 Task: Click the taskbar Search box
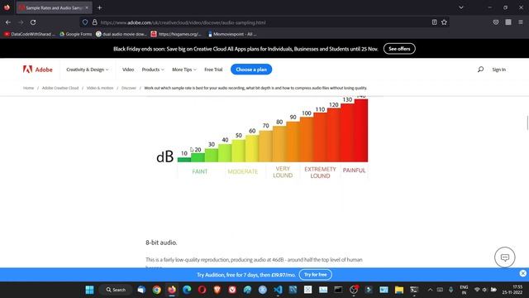click(x=116, y=290)
